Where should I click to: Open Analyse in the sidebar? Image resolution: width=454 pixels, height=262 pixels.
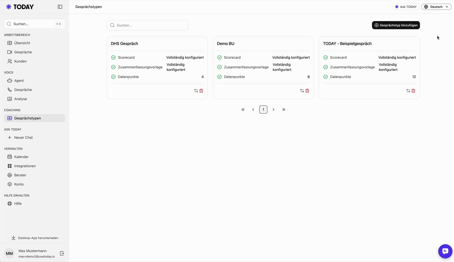tap(35, 99)
